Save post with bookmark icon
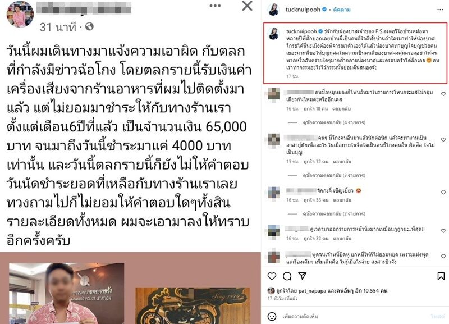The image size is (449, 324). click(x=441, y=276)
